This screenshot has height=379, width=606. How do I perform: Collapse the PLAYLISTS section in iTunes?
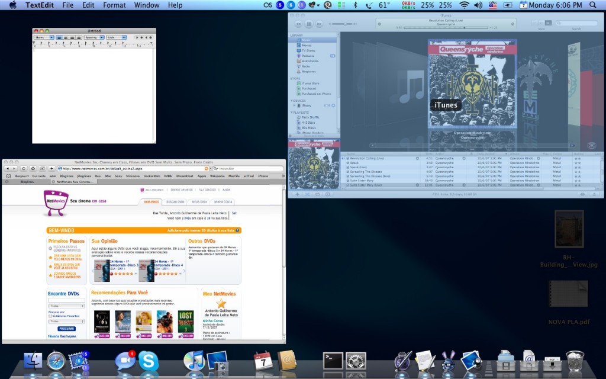[x=292, y=112]
